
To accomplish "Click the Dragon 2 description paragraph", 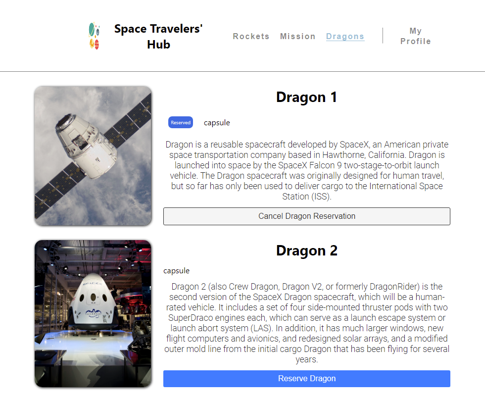I will click(306, 323).
